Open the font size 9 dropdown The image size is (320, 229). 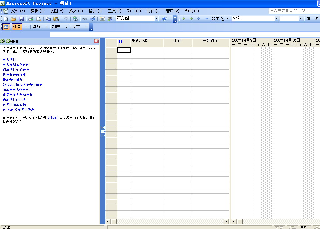click(301, 18)
